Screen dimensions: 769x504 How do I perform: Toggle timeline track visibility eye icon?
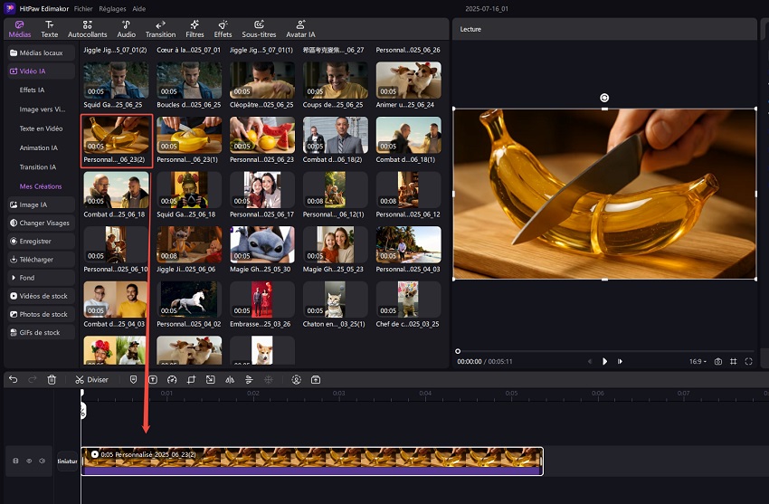[28, 461]
